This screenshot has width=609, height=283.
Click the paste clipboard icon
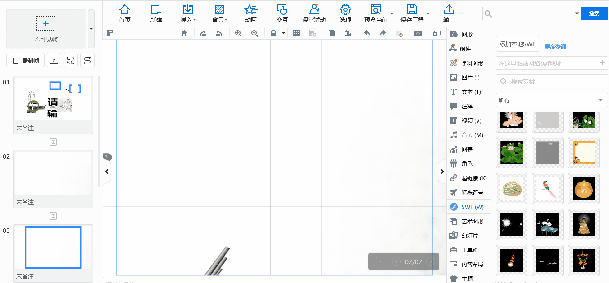click(x=348, y=33)
